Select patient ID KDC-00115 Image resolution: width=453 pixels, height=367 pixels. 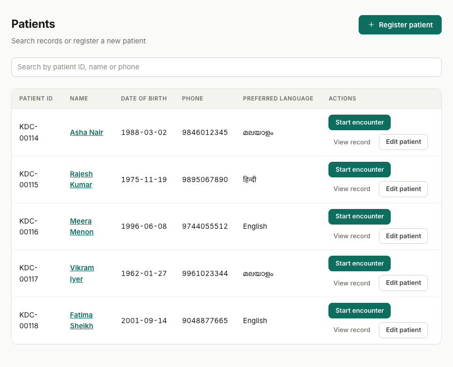click(x=29, y=179)
